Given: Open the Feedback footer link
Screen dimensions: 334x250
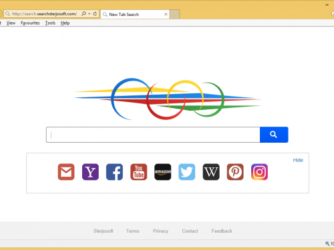Looking at the screenshot, I should coord(222,231).
